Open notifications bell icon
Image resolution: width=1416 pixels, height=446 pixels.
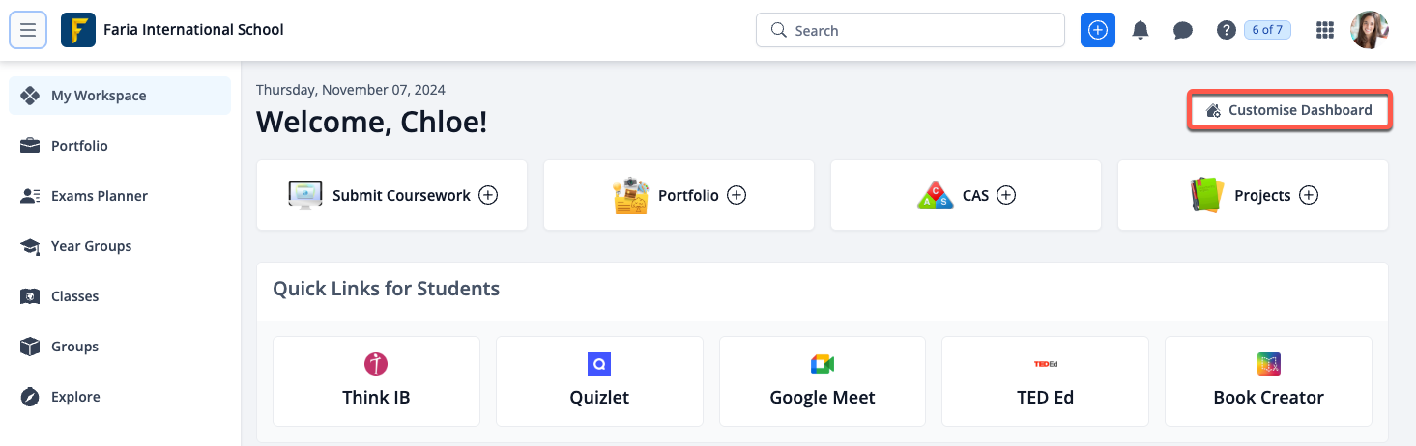[1141, 30]
